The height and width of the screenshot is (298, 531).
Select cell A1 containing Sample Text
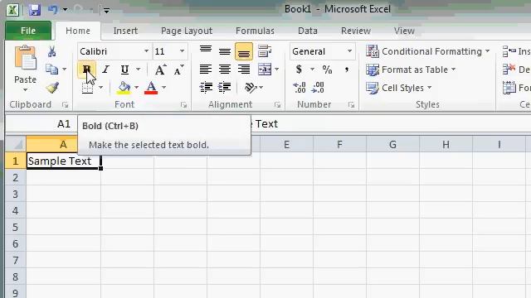(63, 161)
